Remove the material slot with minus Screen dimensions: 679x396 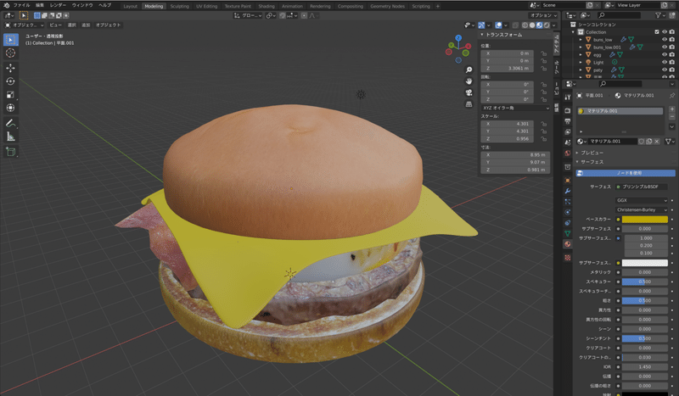(672, 116)
